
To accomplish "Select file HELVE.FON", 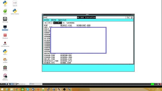I will pyautogui.click(x=50, y=59).
